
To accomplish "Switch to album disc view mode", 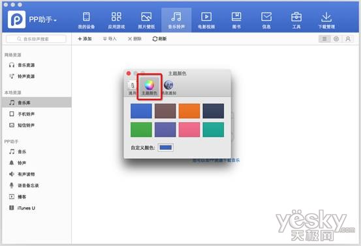I will pyautogui.click(x=336, y=39).
